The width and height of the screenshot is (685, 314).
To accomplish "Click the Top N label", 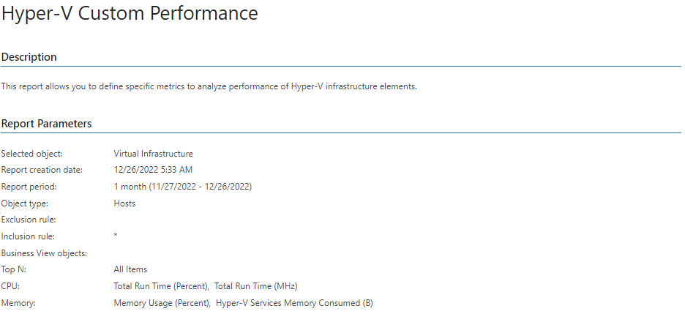I will pos(14,269).
